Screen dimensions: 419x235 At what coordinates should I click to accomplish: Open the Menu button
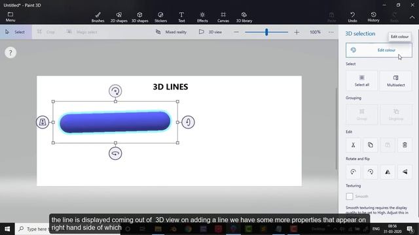[10, 17]
